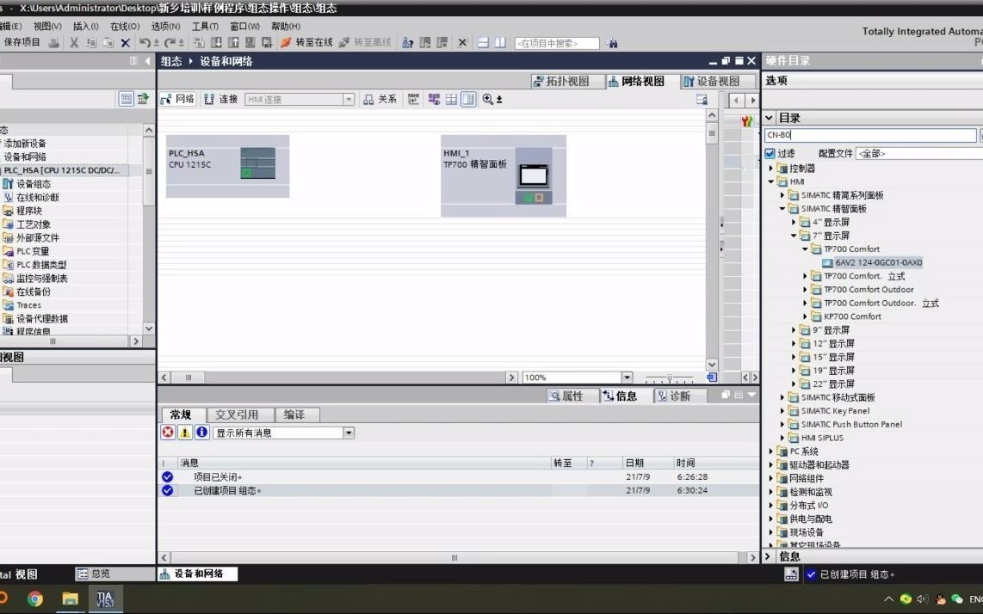Click the binoculars search icon in toolbar

[612, 43]
